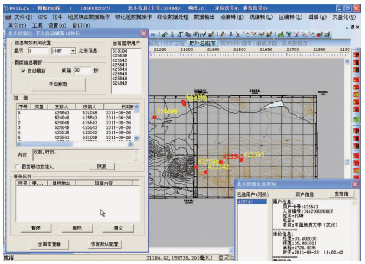Open the 矢量化(V) menu
Image resolution: width=365 pixels, height=264 pixels.
[344, 17]
